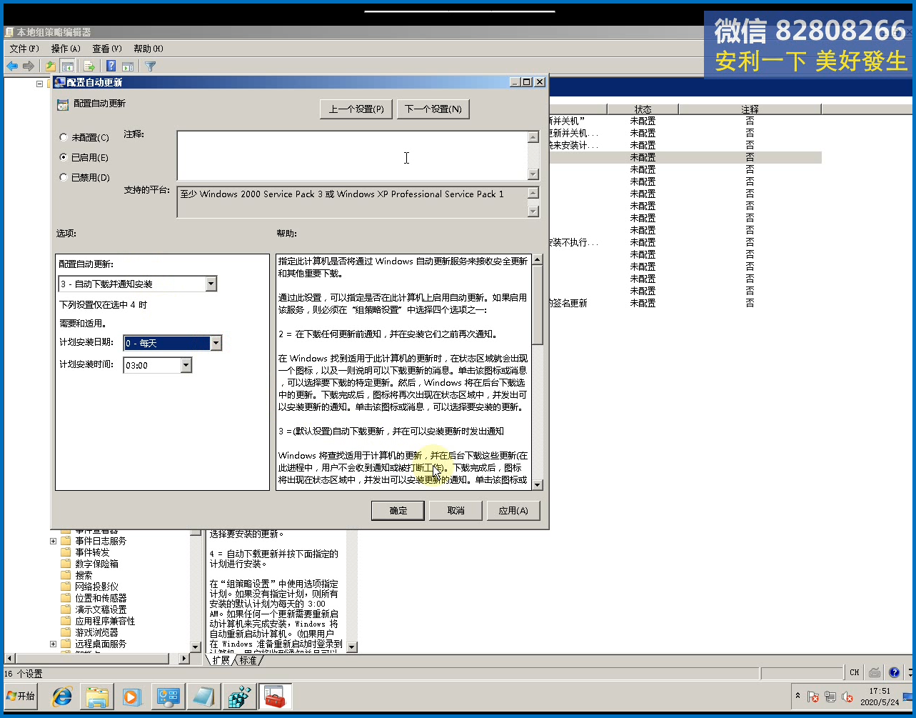Click the back arrow toolbar icon
The width and height of the screenshot is (916, 718).
pyautogui.click(x=12, y=66)
